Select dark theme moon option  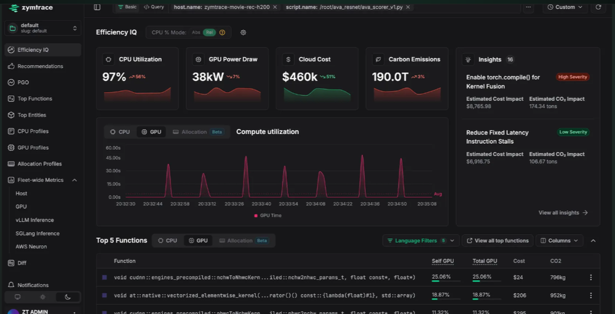click(x=68, y=297)
